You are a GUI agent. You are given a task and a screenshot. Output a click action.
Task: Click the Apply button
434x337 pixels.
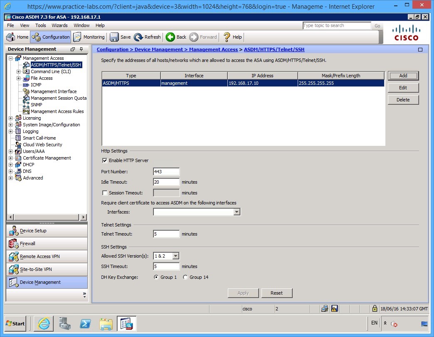coord(243,293)
